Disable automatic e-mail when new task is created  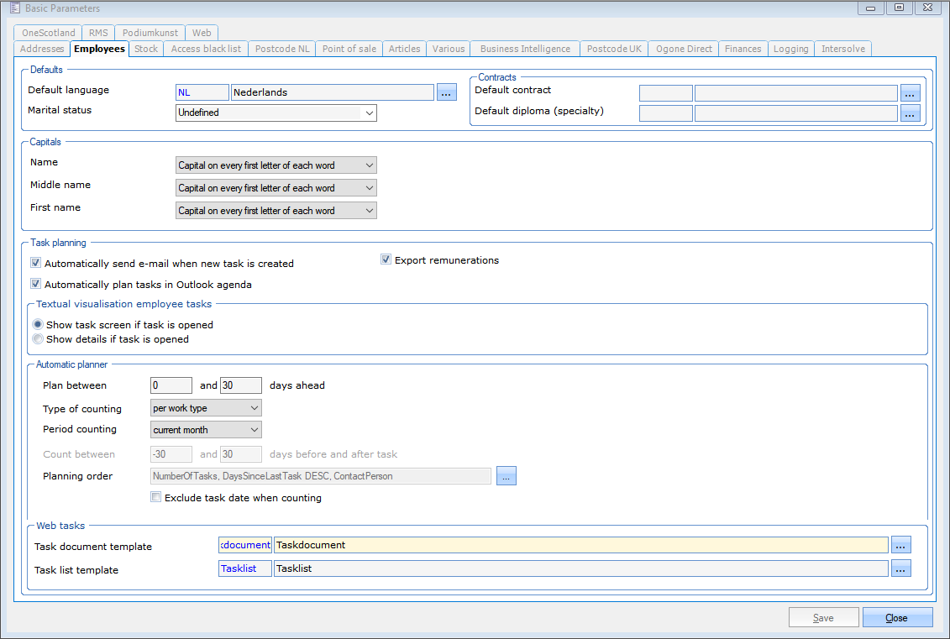36,263
